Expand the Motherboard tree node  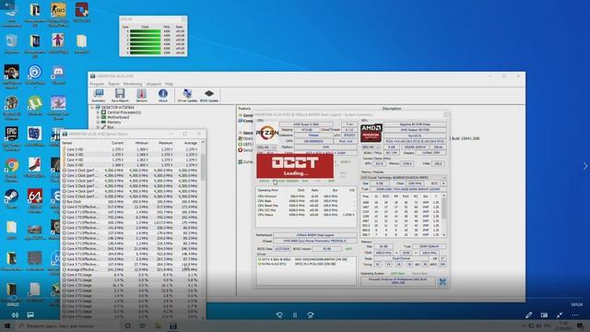click(x=98, y=117)
